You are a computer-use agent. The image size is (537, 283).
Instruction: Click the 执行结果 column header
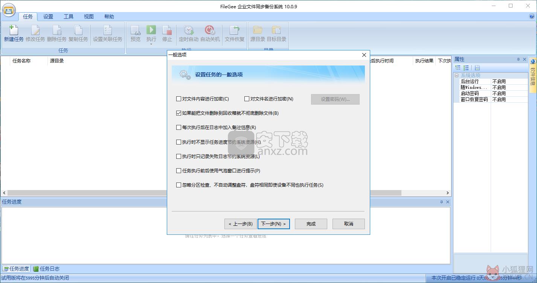pos(424,61)
